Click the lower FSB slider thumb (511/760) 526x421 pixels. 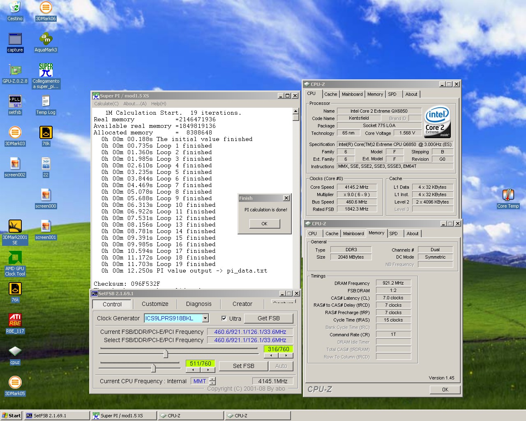tap(153, 368)
